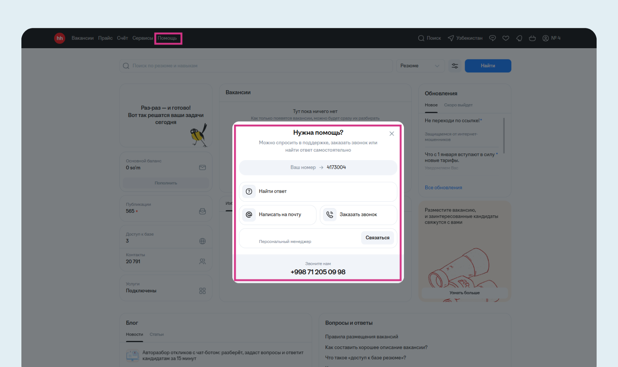618x367 pixels.
Task: Click the location arrow icon beside Узбекистан
Action: tap(451, 38)
